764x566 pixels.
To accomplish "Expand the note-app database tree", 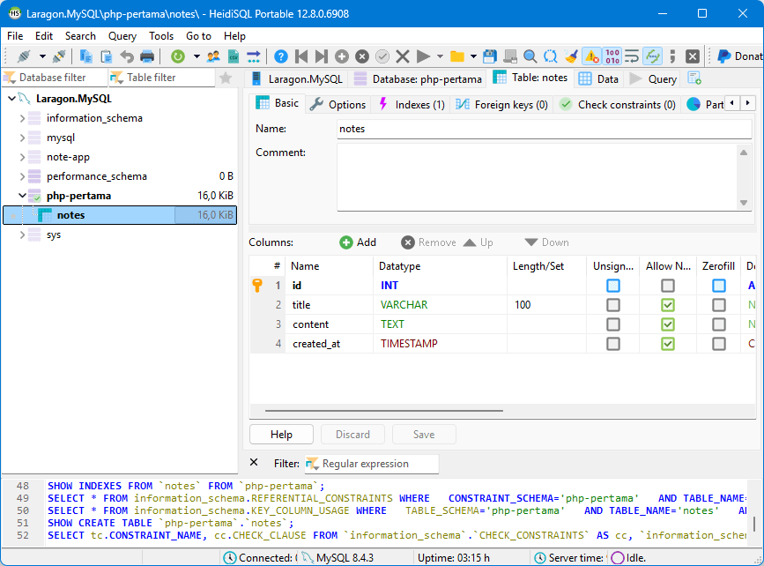I will pyautogui.click(x=22, y=157).
